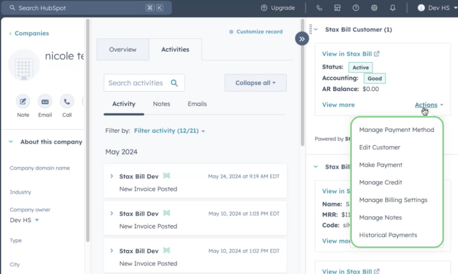
Task: Click Stax Bill logo on May 24 activity
Action: coord(166,176)
